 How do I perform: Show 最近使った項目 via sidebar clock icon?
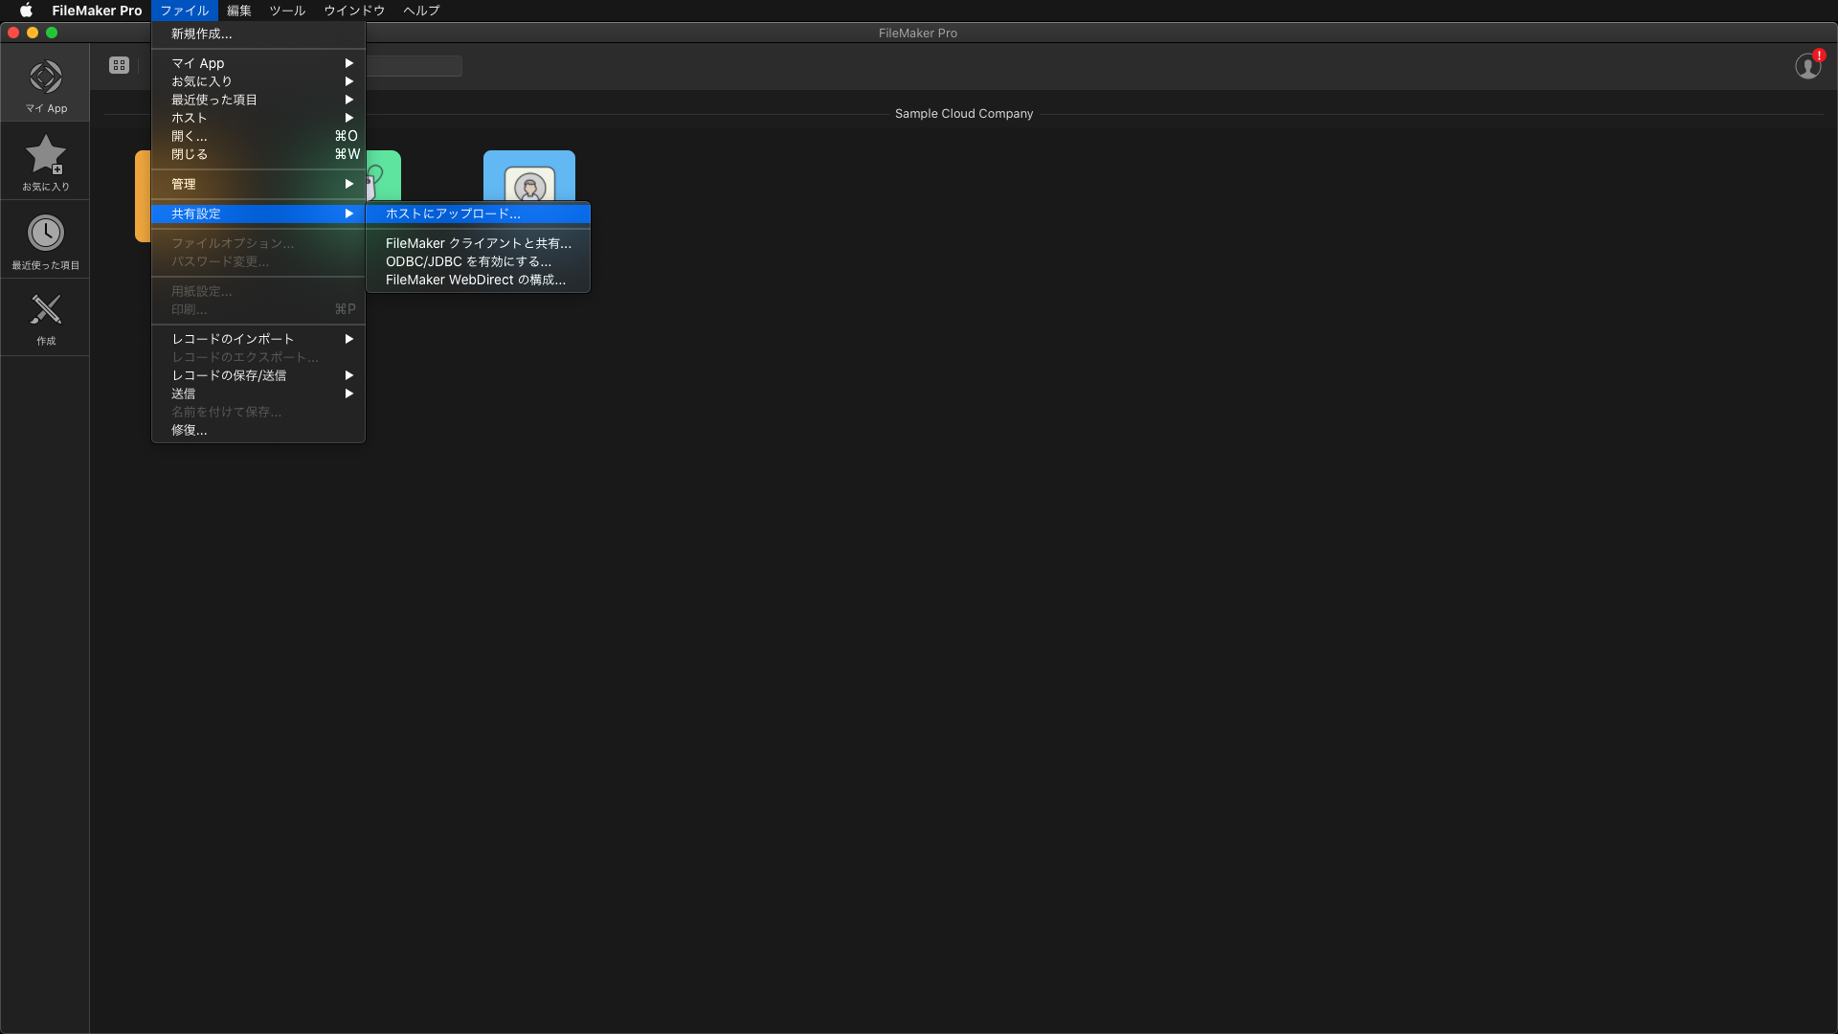[45, 238]
